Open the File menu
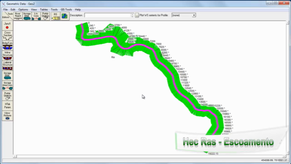This screenshot has height=164, width=291. click(x=5, y=10)
